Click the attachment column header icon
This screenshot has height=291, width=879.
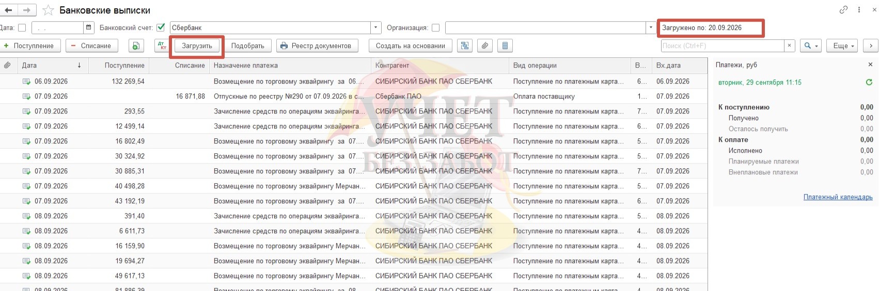tap(7, 66)
